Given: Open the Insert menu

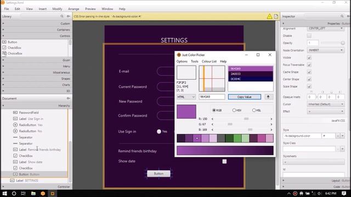Looking at the screenshot, I should click(x=43, y=9).
